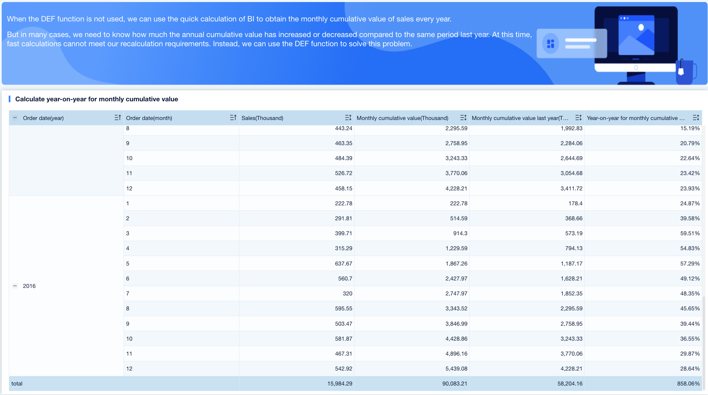Collapse the 2016 year group

[x=15, y=286]
